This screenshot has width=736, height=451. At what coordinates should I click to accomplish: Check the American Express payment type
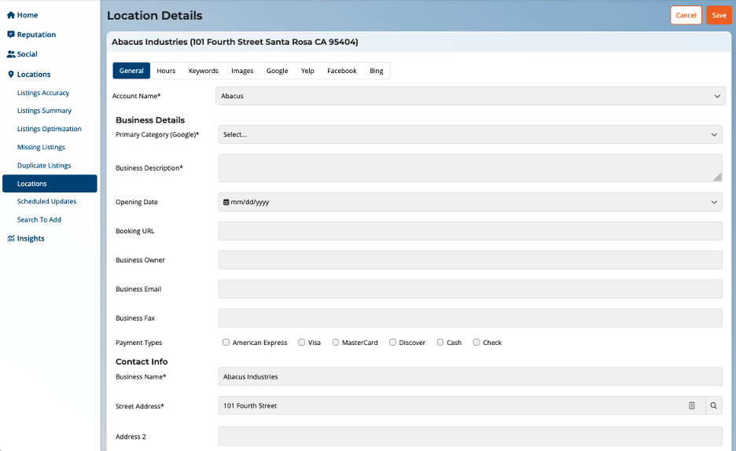(226, 343)
